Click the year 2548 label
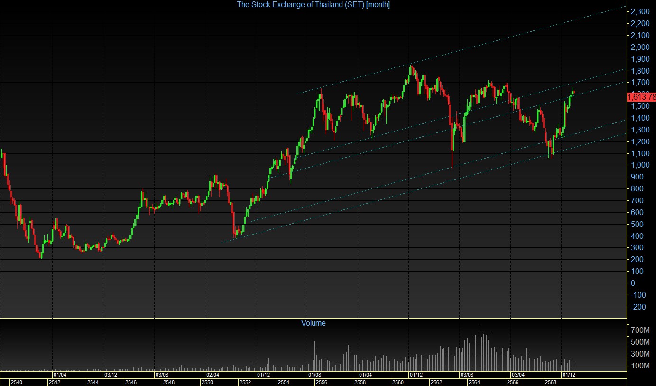Screen dimensions: 656x386 (x=169, y=382)
